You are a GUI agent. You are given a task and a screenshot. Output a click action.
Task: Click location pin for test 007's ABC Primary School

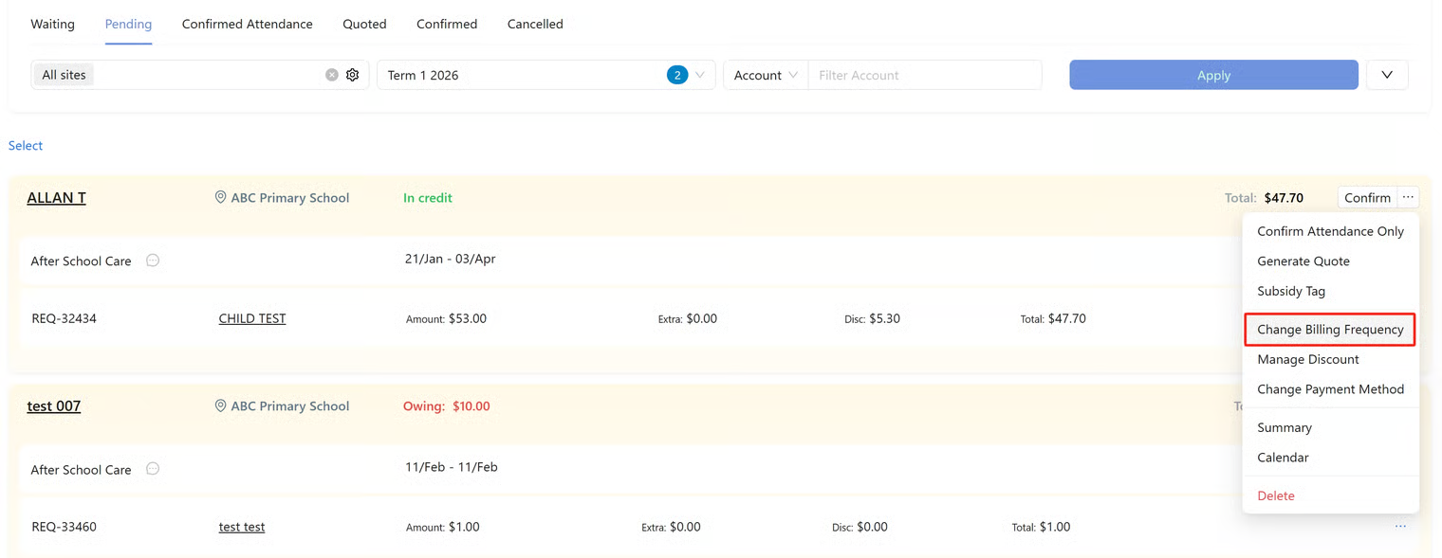coord(220,405)
